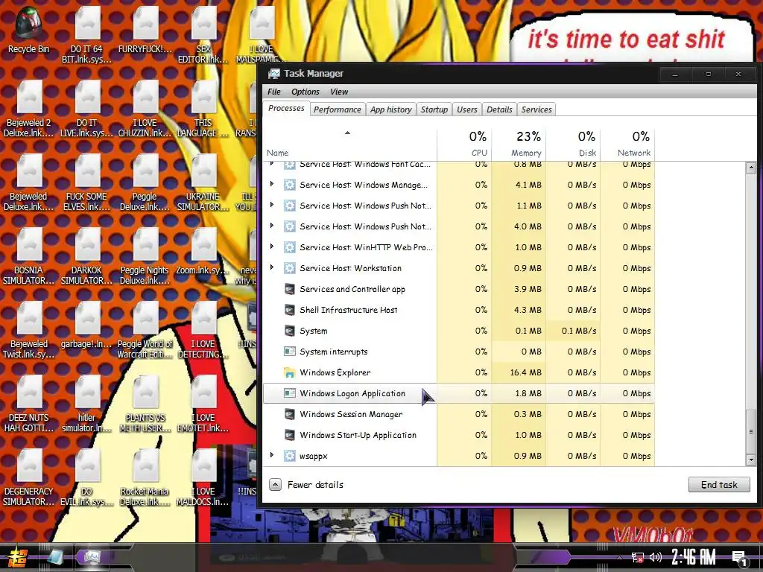Open the File menu
The height and width of the screenshot is (572, 763).
[274, 92]
